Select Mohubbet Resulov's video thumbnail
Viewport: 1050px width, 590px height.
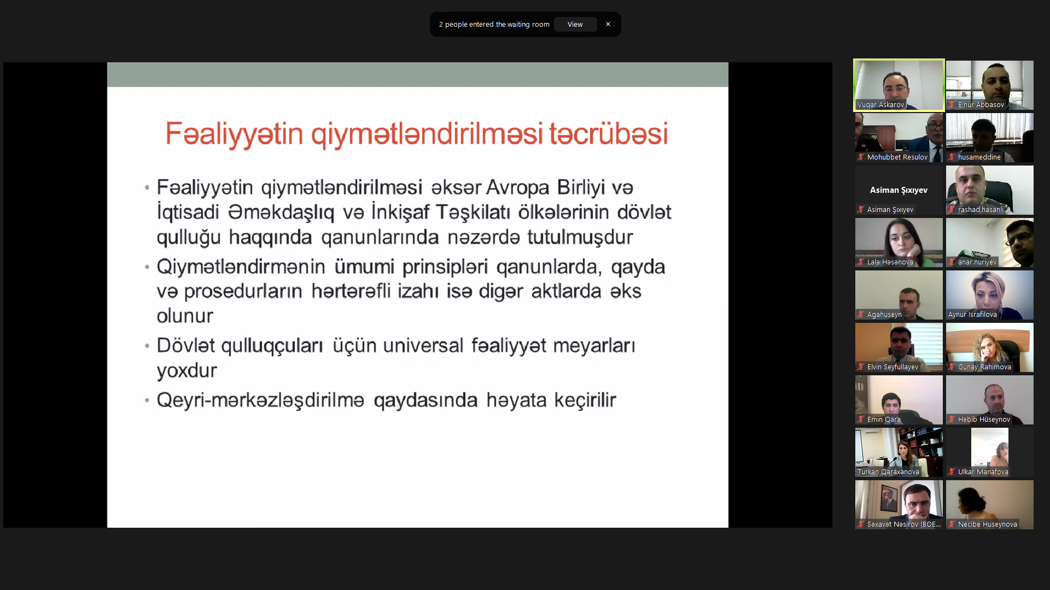[899, 138]
